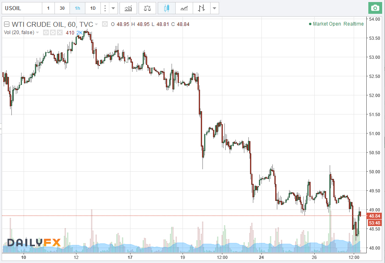Open the WTI Crude Oil title dropdown
The image size is (385, 263).
[96, 24]
